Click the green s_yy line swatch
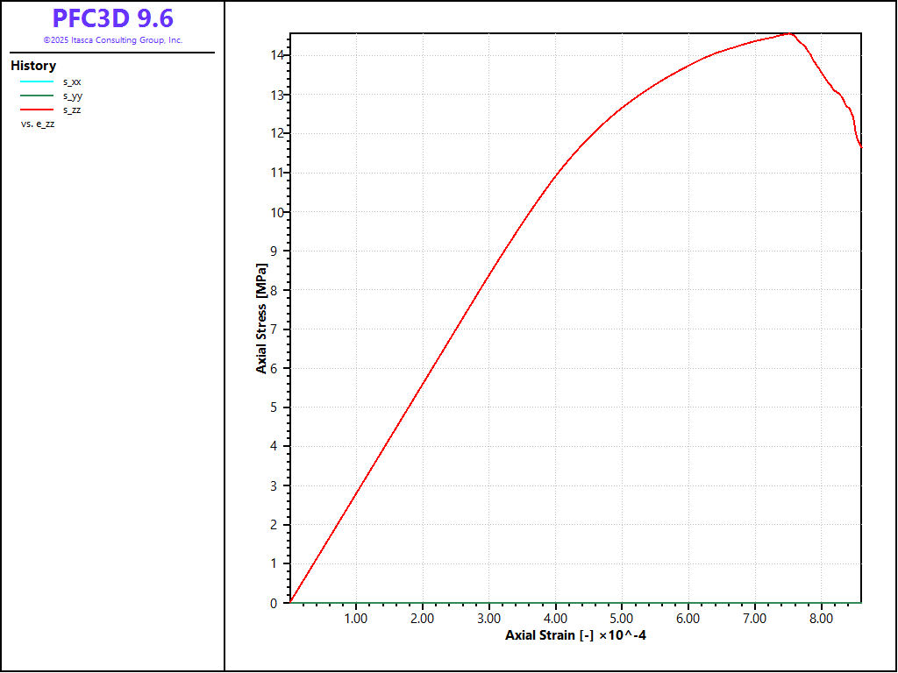 [x=37, y=96]
